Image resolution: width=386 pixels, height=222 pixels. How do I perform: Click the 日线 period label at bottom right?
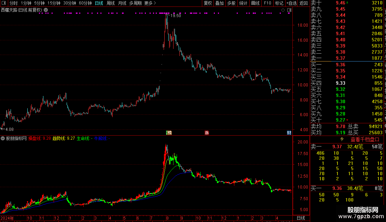tap(301, 218)
